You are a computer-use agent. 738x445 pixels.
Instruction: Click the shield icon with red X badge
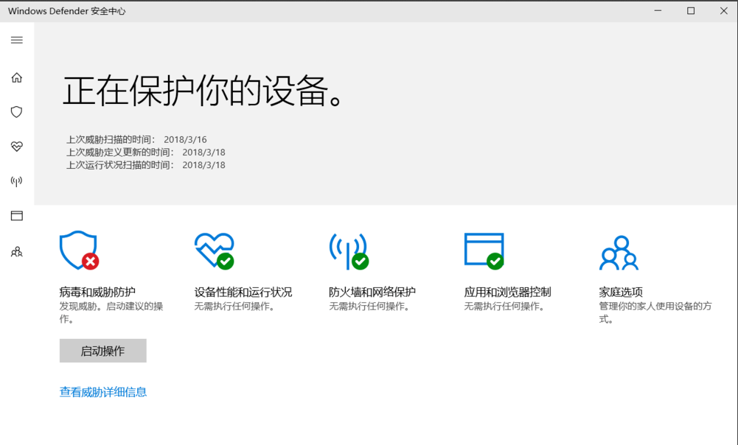tap(78, 249)
